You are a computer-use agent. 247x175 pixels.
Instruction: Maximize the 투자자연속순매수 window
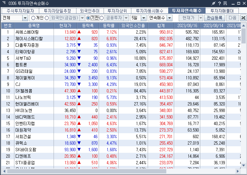click(x=239, y=3)
